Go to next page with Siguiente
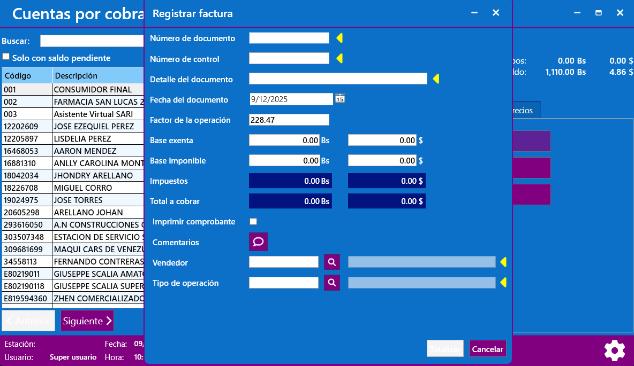 pyautogui.click(x=87, y=321)
